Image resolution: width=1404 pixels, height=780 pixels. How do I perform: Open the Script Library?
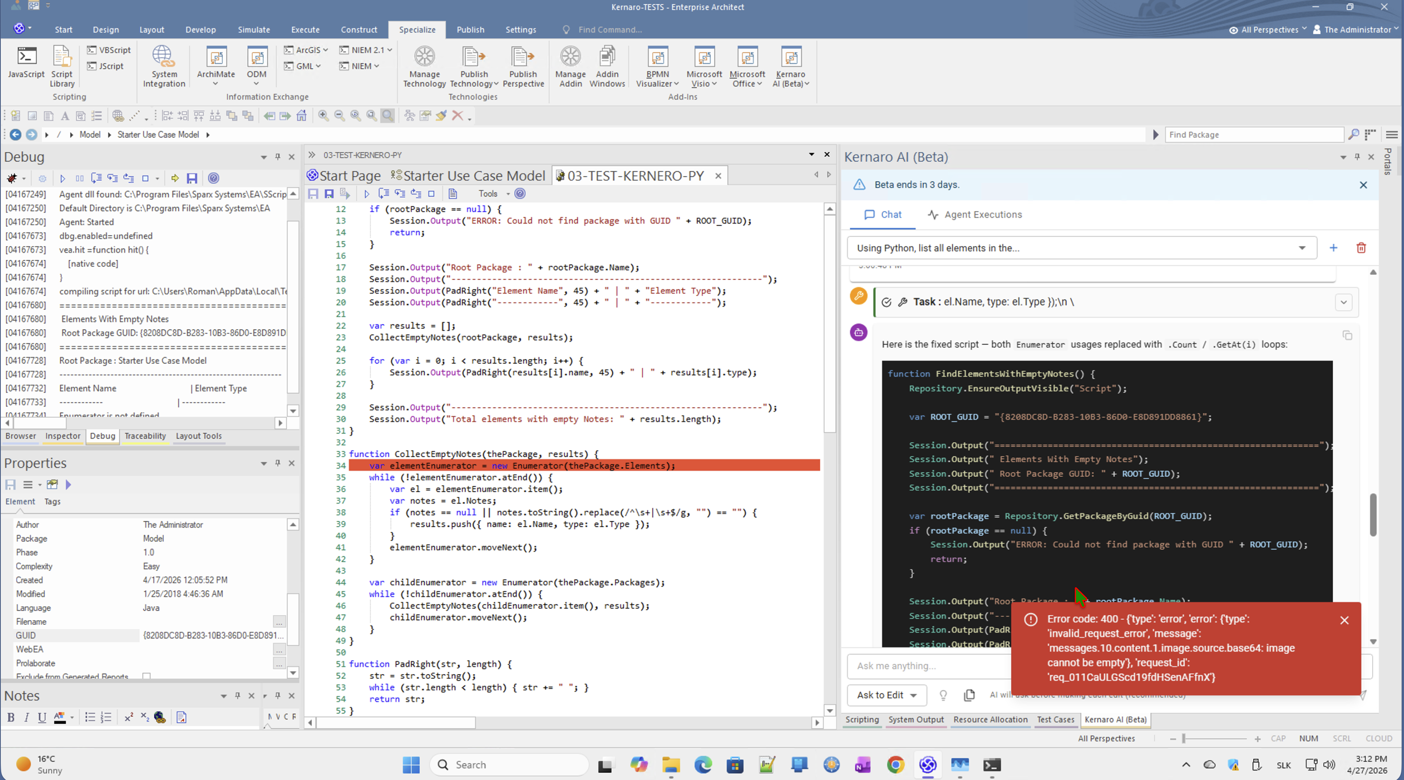tap(61, 67)
